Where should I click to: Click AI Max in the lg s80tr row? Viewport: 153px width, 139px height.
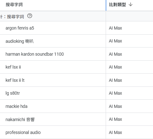click(x=115, y=93)
